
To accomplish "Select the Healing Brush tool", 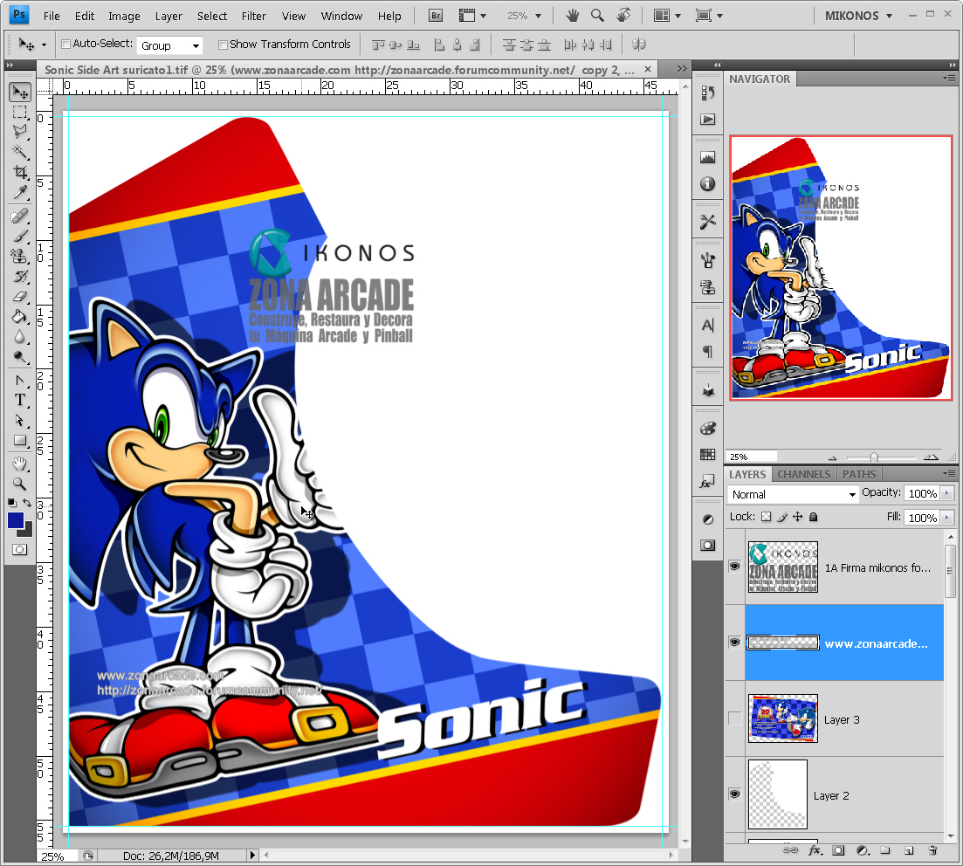I will (x=20, y=216).
